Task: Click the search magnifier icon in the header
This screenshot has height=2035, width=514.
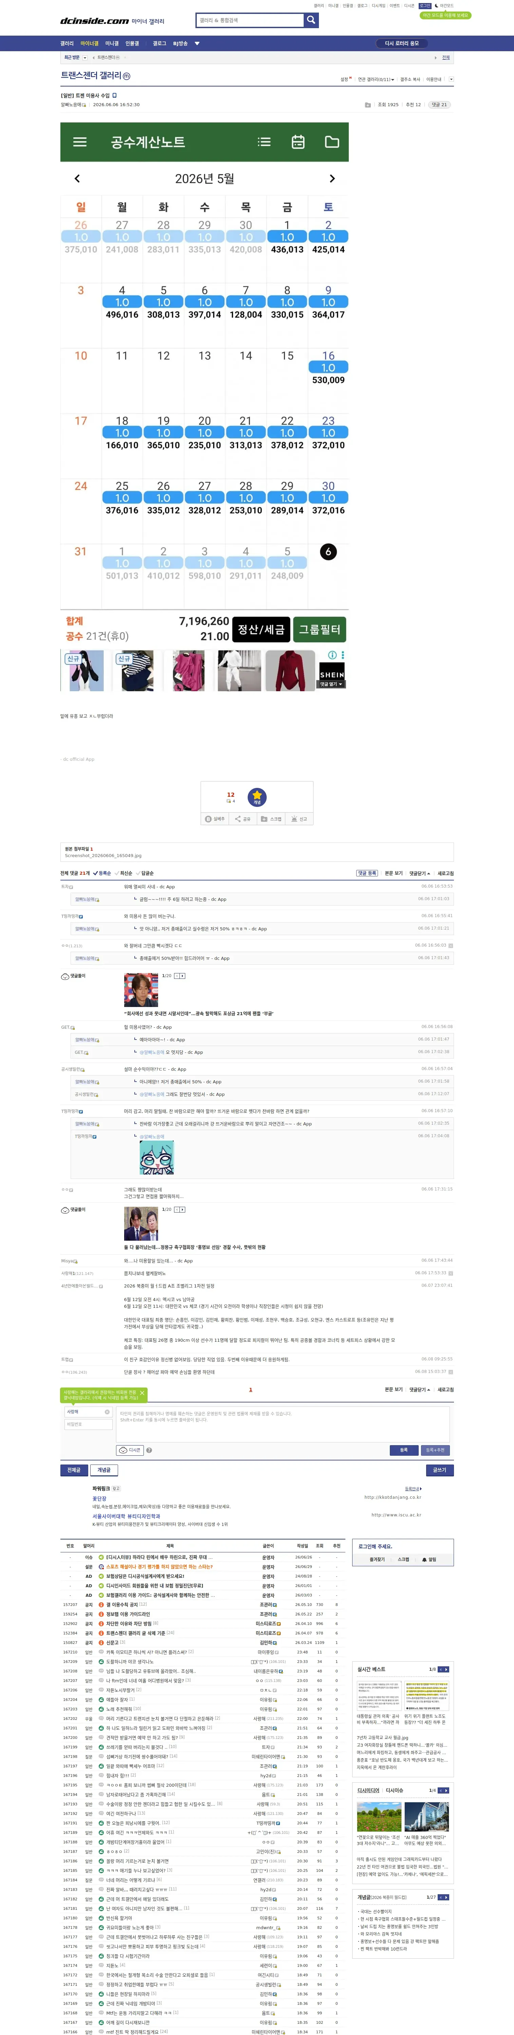Action: click(311, 21)
